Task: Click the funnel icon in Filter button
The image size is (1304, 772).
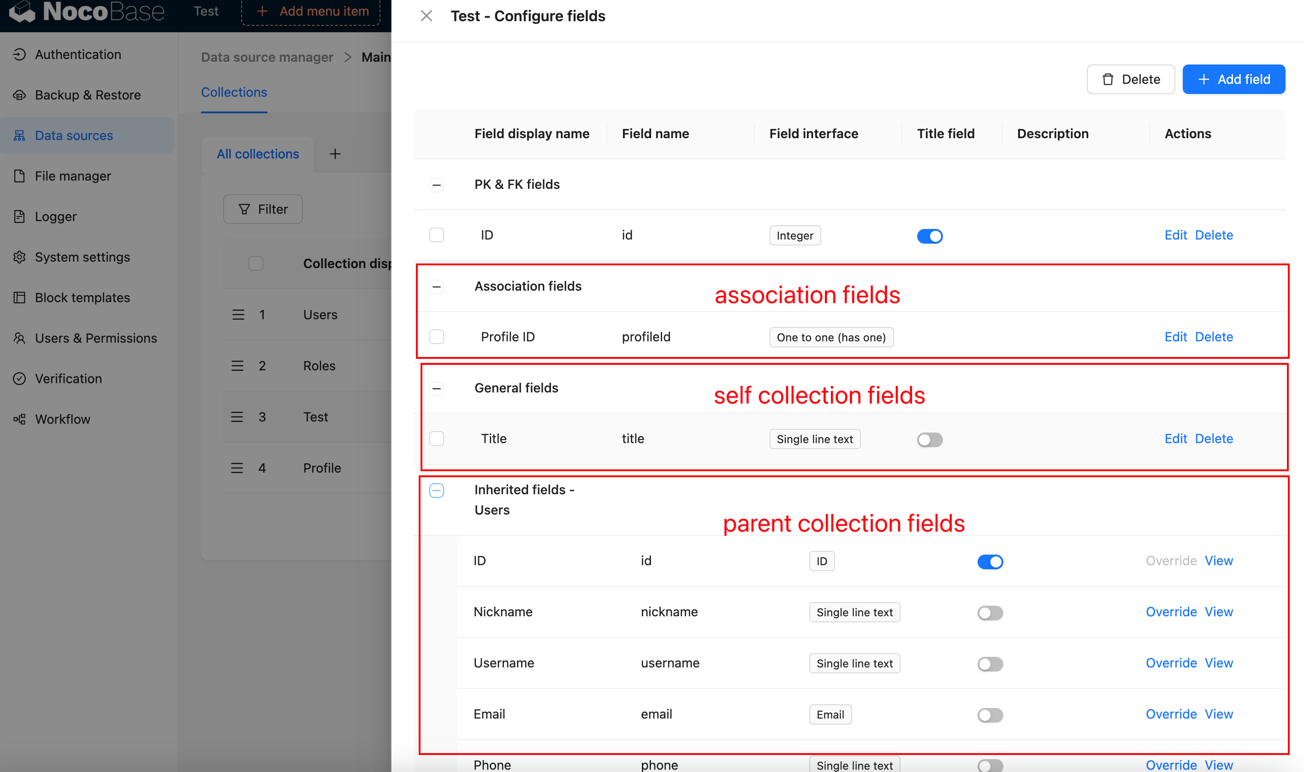Action: tap(244, 209)
